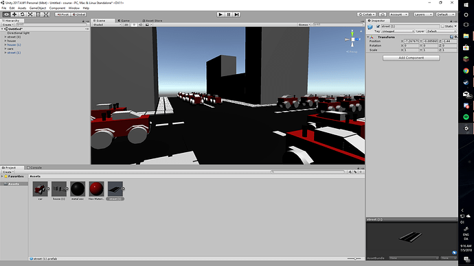Screen dimensions: 474x266
Task: Select the Hand (view) tool
Action: (x=6, y=14)
